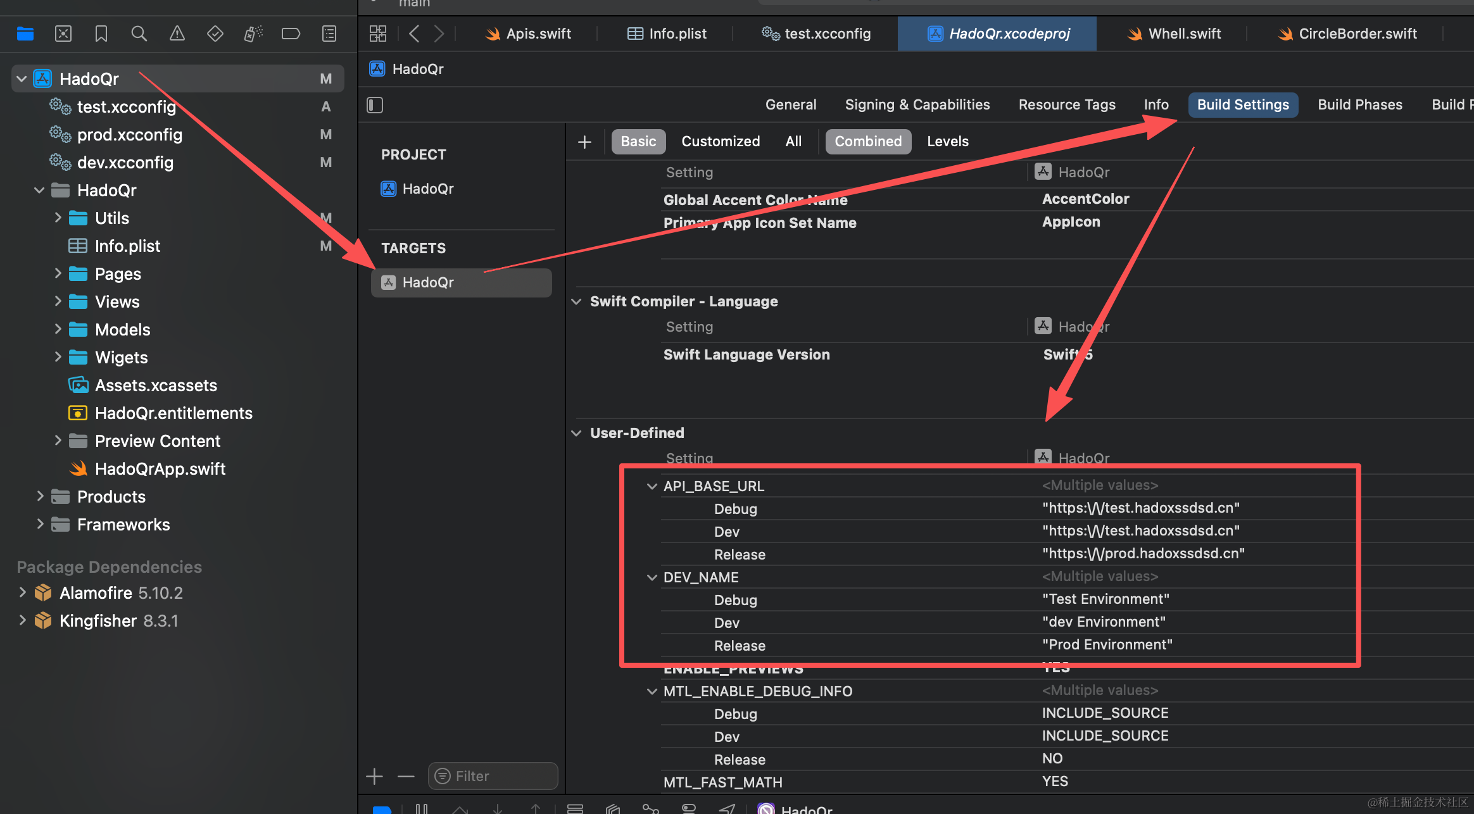1474x814 pixels.
Task: Open the test navigator diamond icon
Action: pos(215,34)
